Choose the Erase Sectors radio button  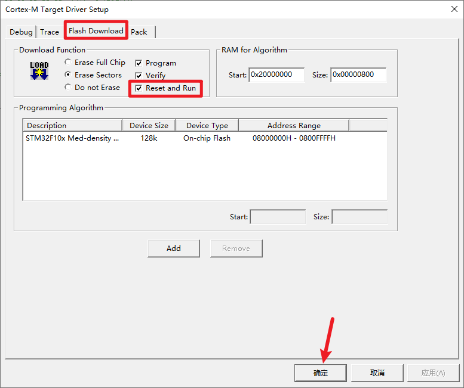click(x=68, y=75)
